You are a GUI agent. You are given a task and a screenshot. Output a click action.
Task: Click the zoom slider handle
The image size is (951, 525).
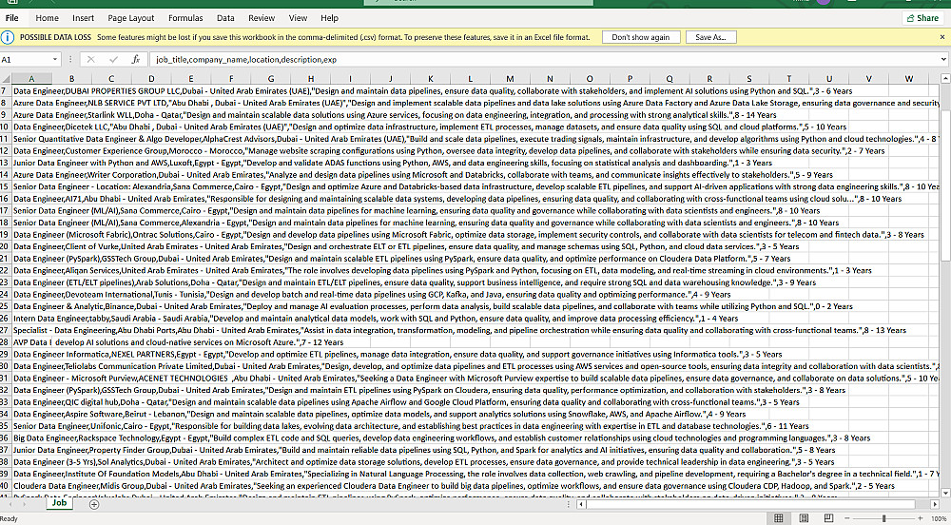[x=884, y=519]
